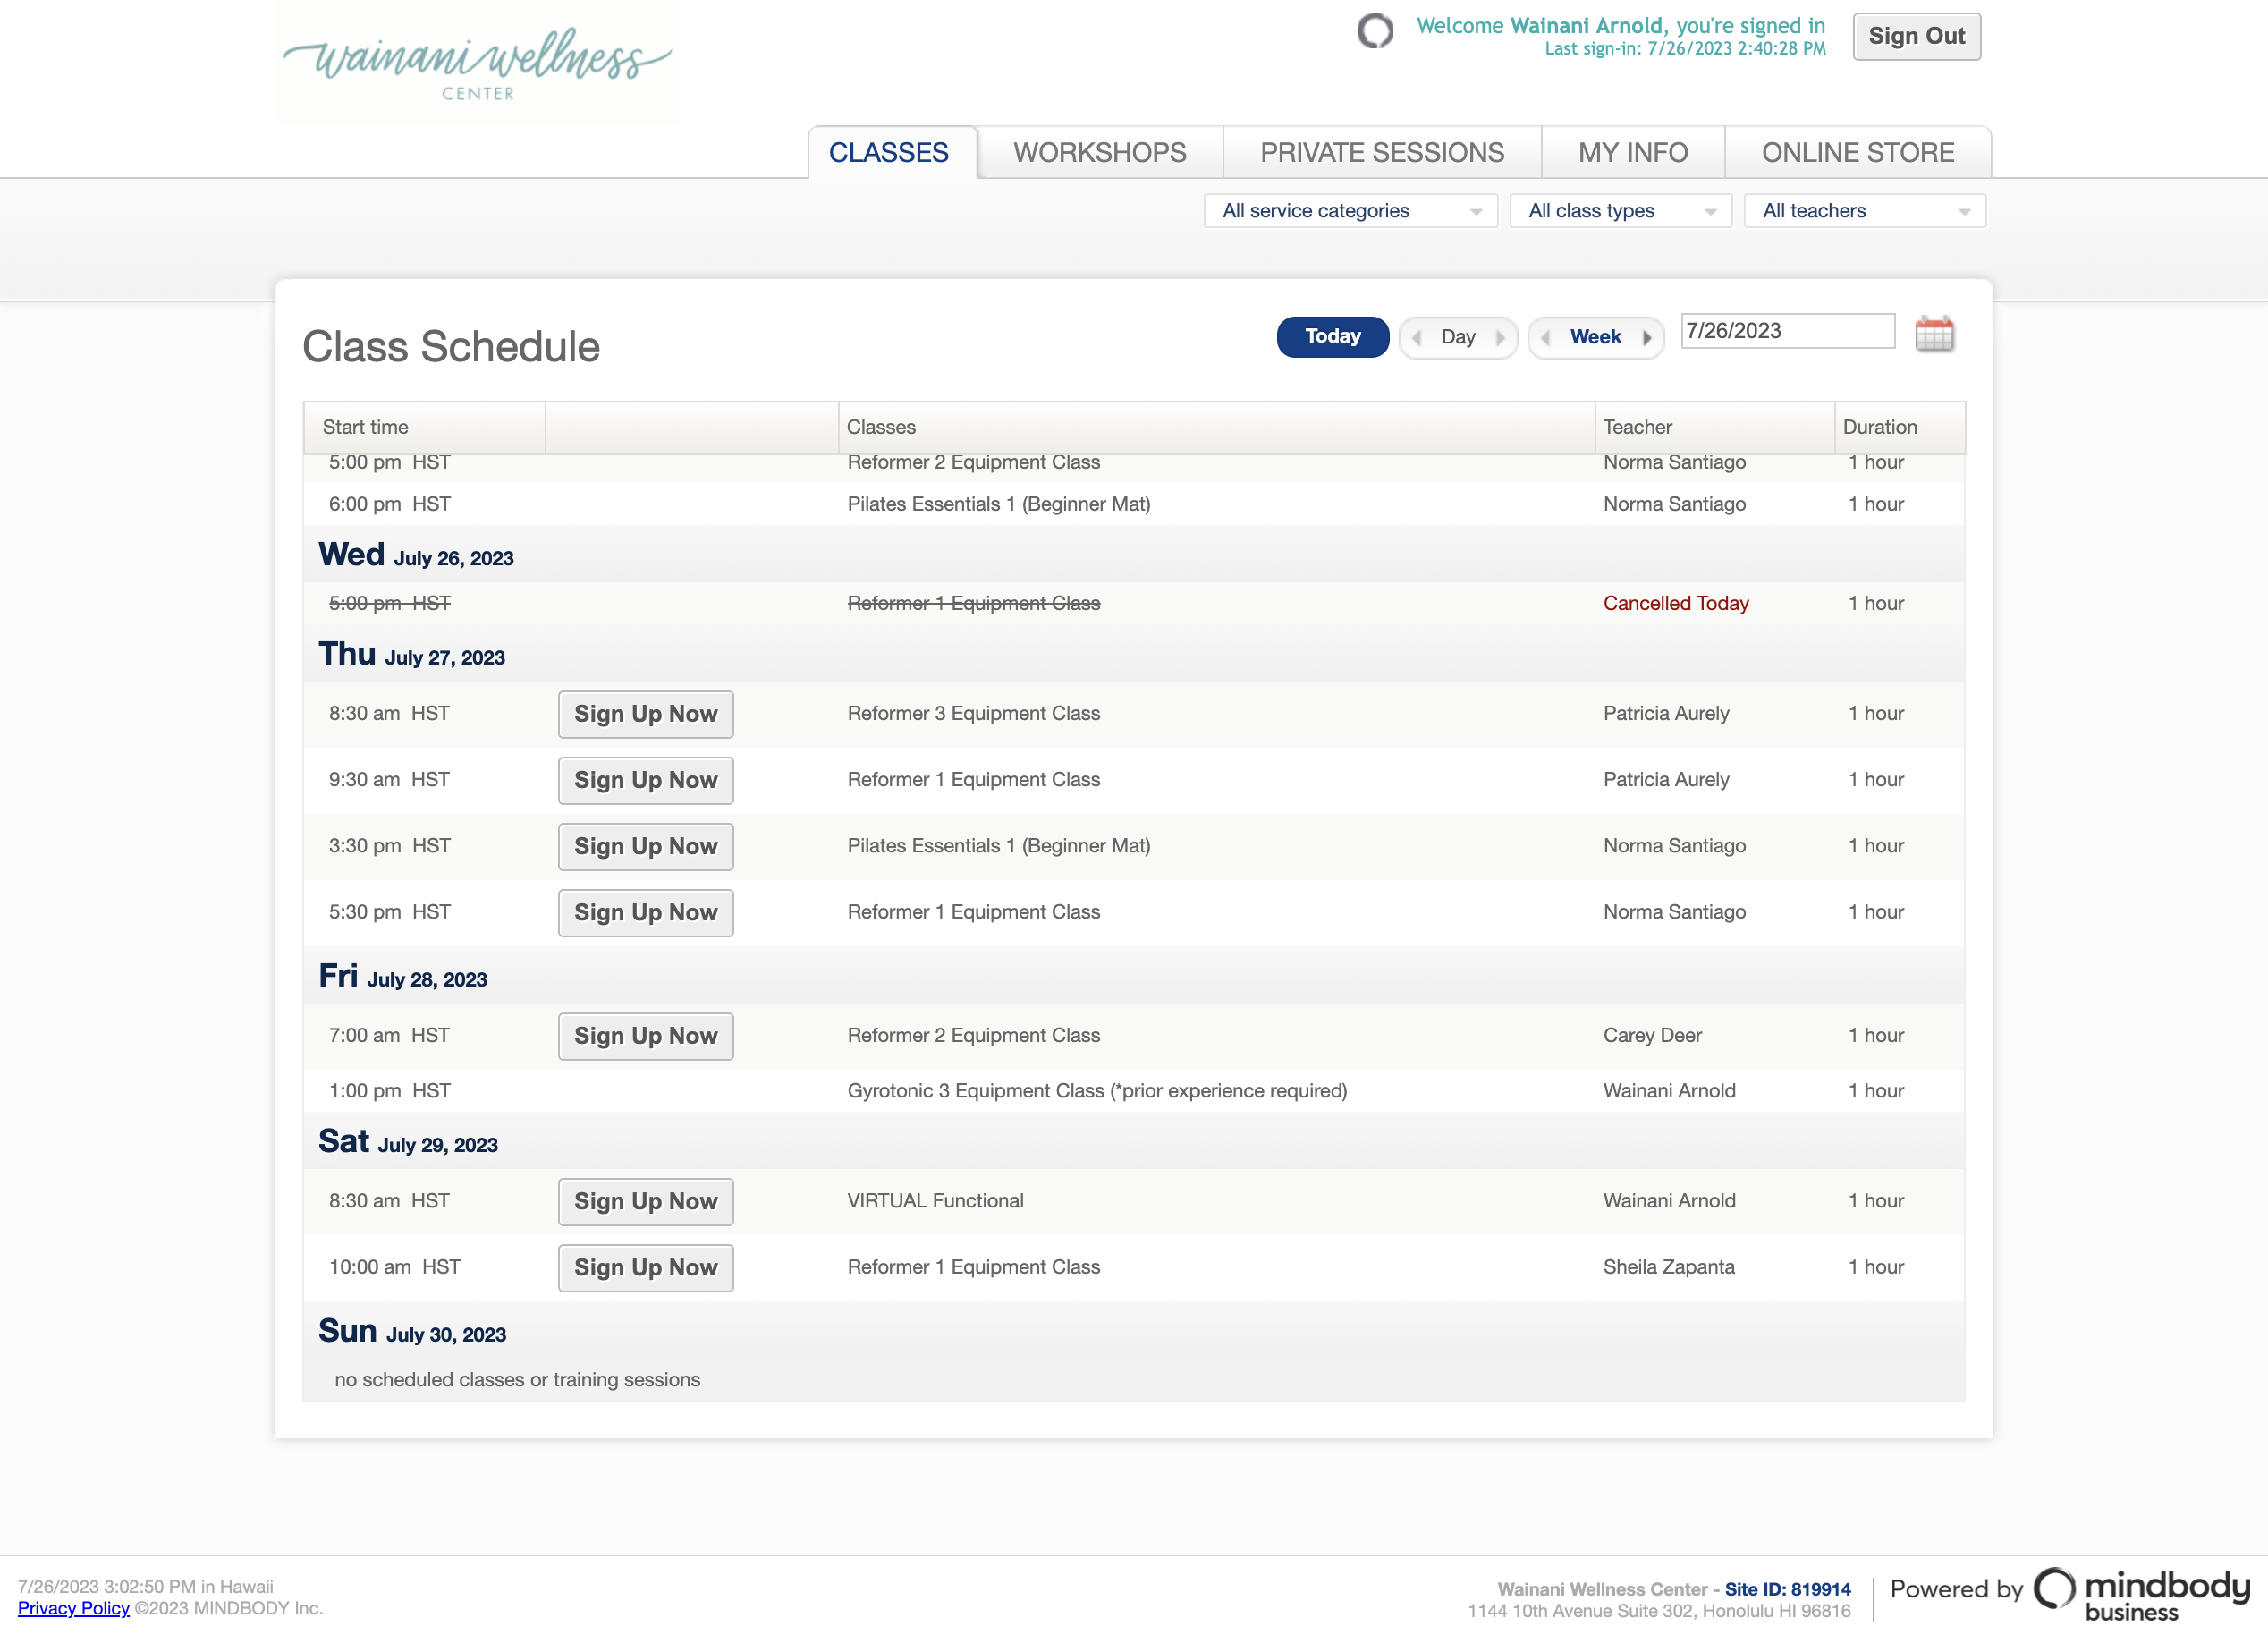
Task: Click the Site ID: 819914 link
Action: click(1787, 1589)
